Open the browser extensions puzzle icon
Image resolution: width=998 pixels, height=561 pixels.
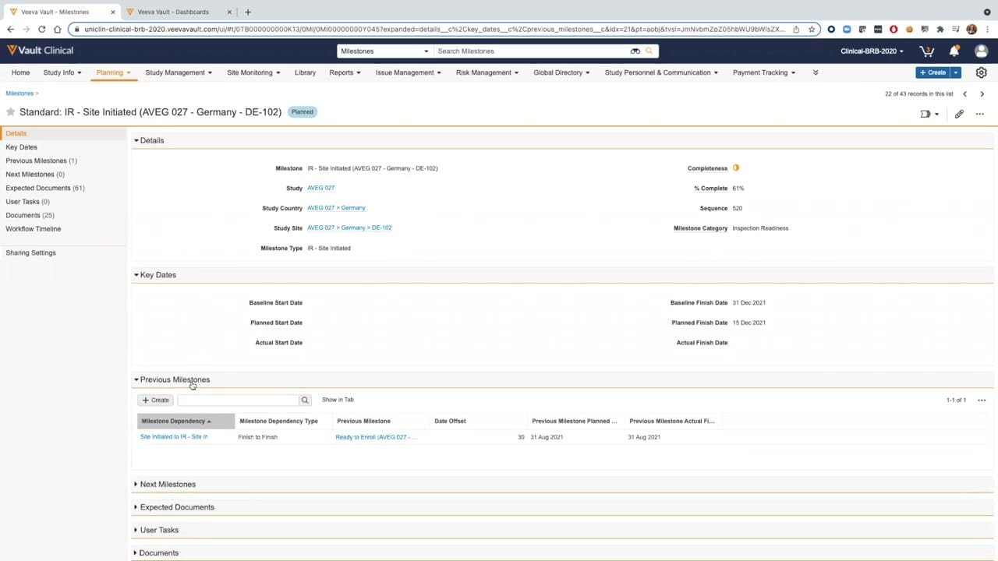[940, 30]
